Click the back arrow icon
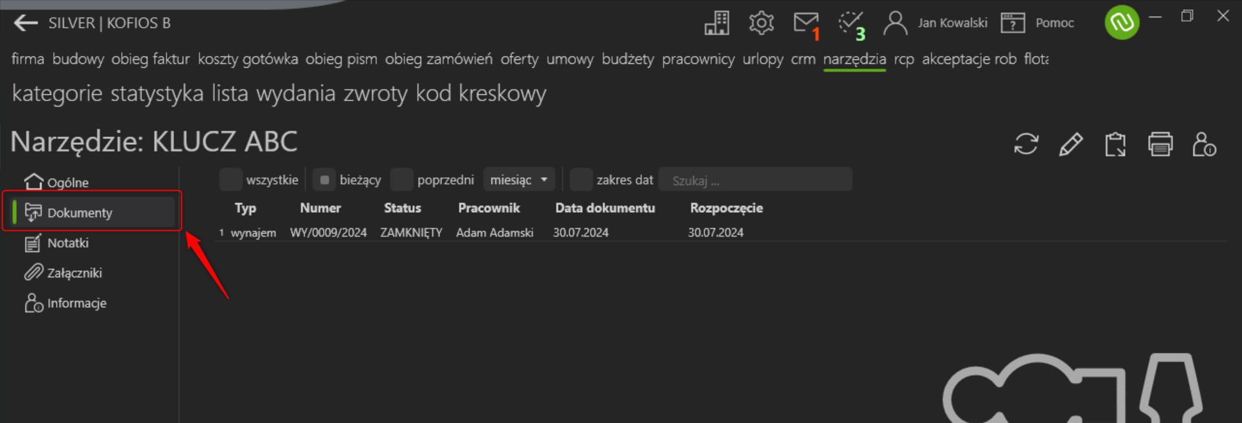1242x423 pixels. (26, 23)
